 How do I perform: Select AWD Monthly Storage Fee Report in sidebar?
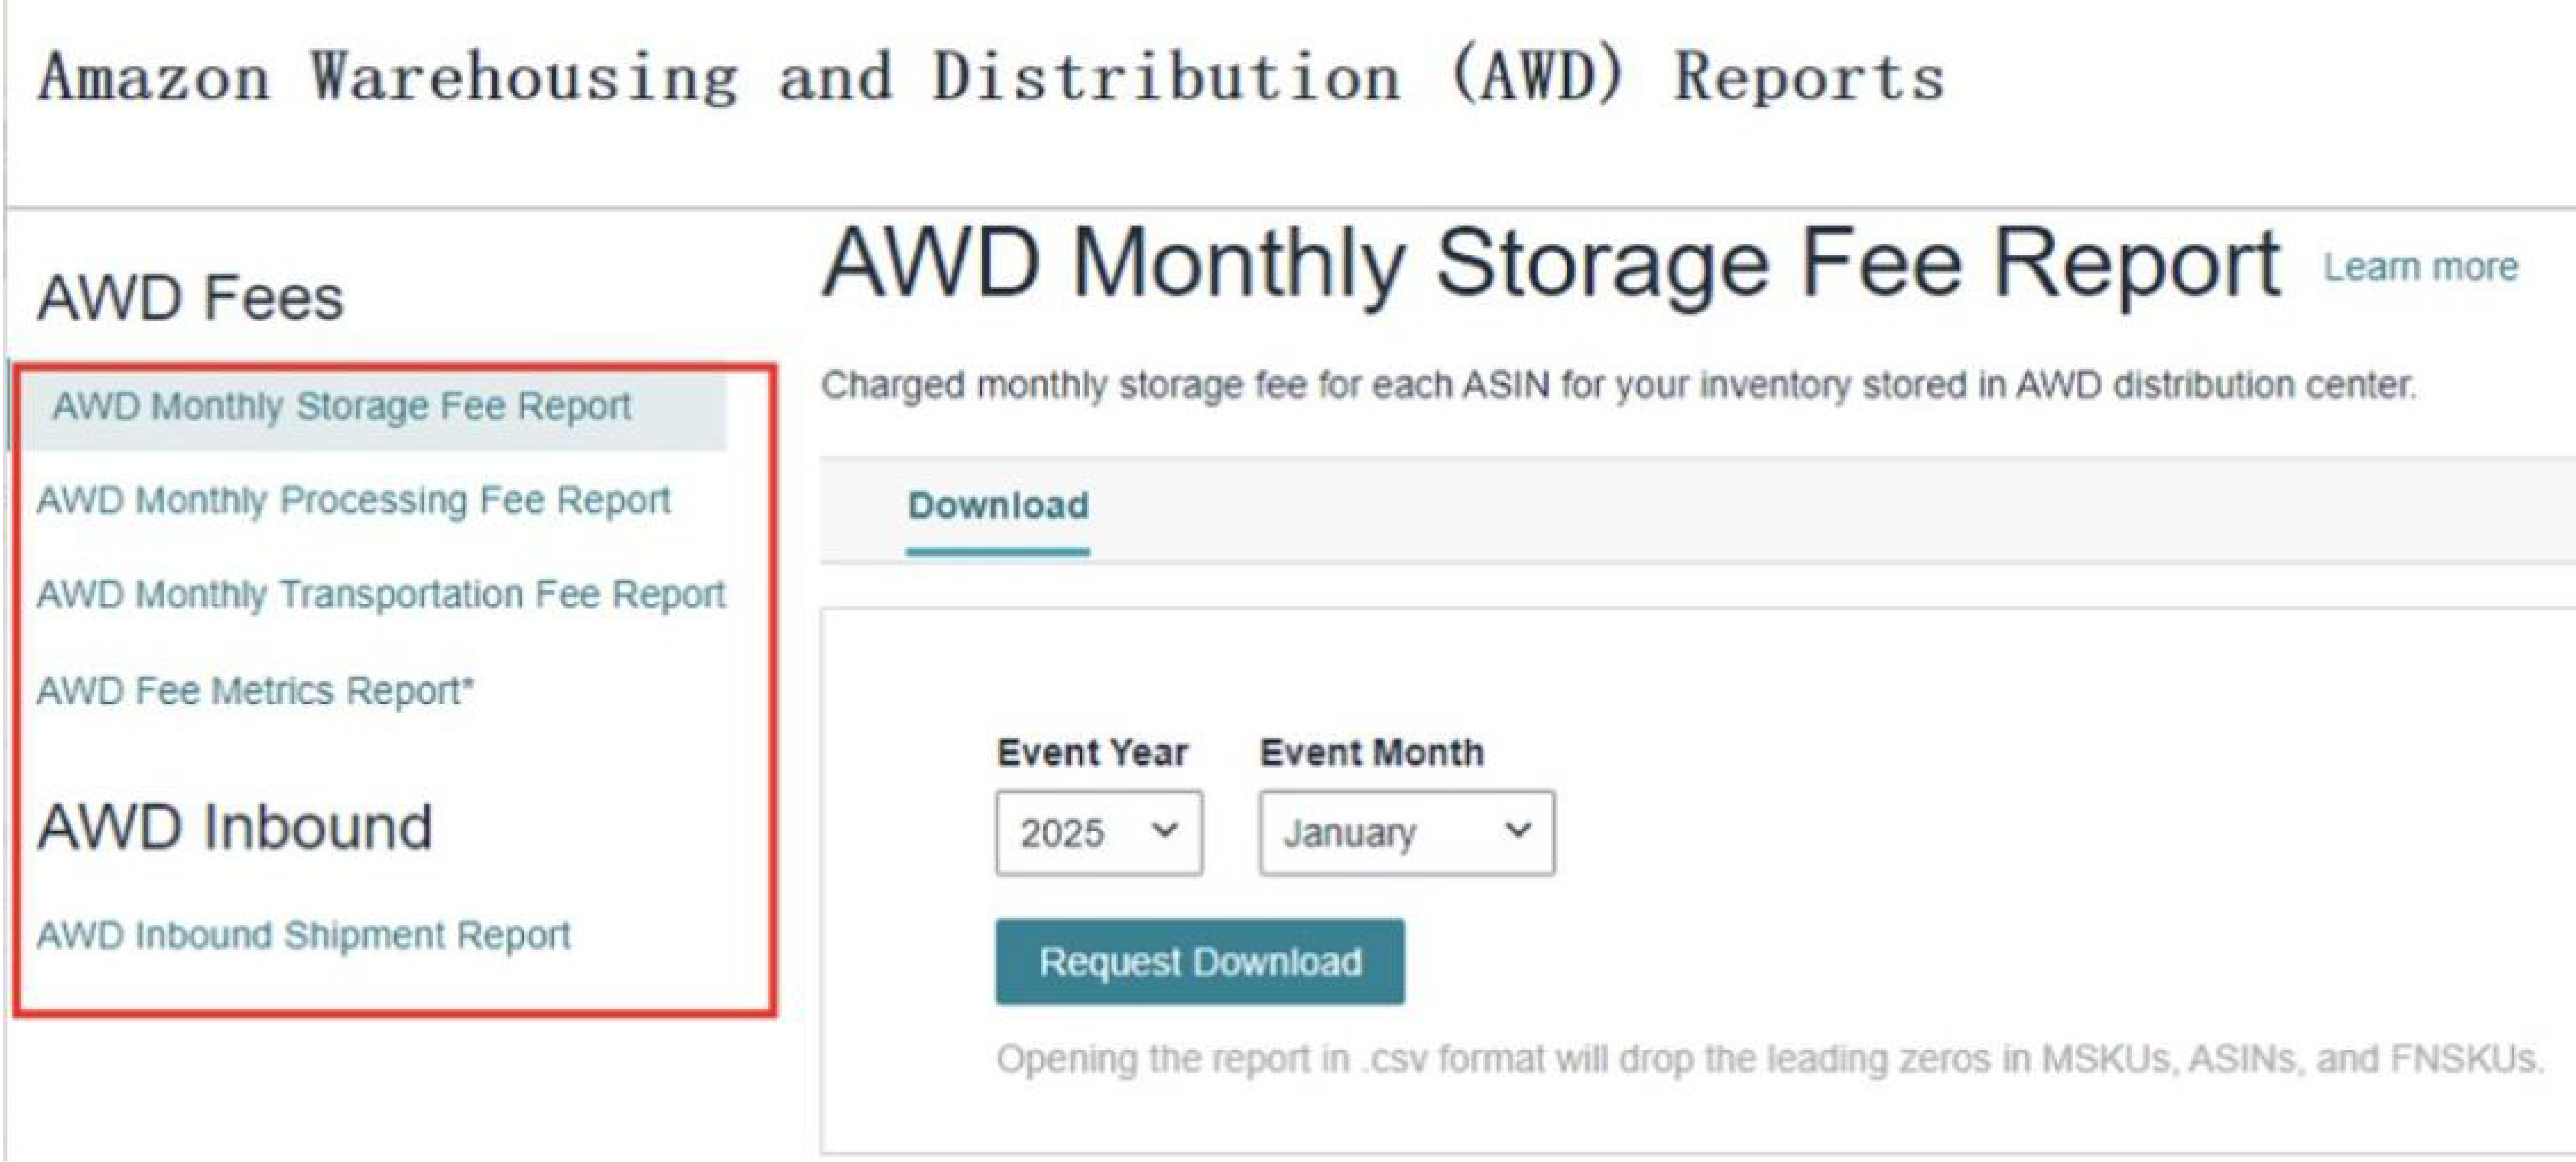[x=341, y=407]
